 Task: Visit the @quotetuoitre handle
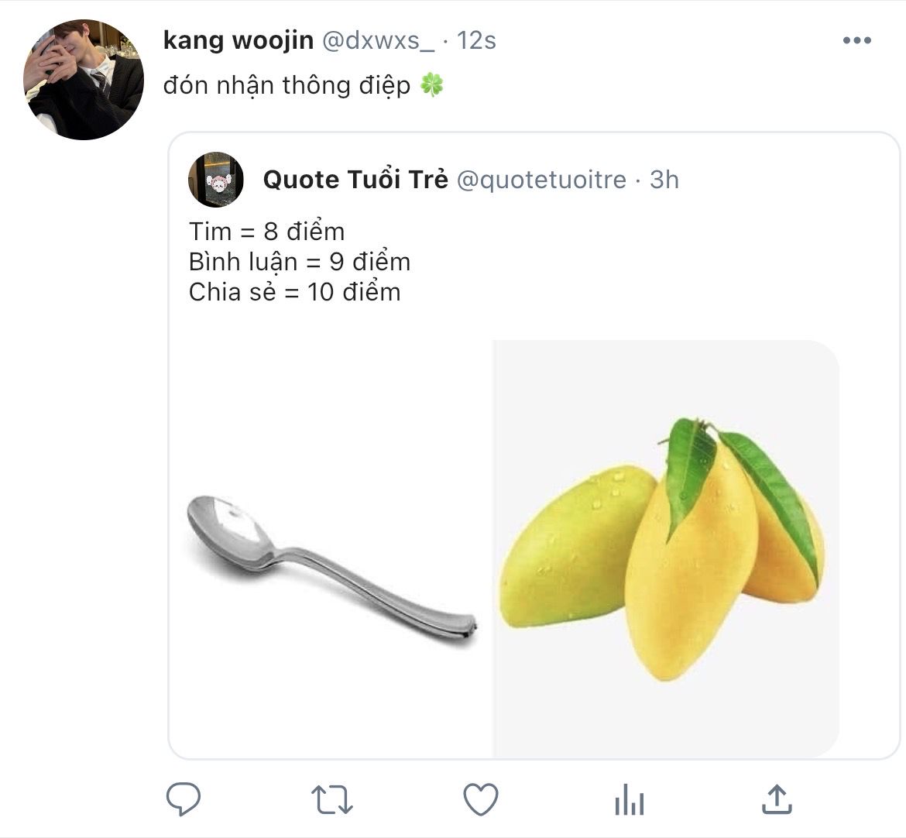(x=541, y=180)
